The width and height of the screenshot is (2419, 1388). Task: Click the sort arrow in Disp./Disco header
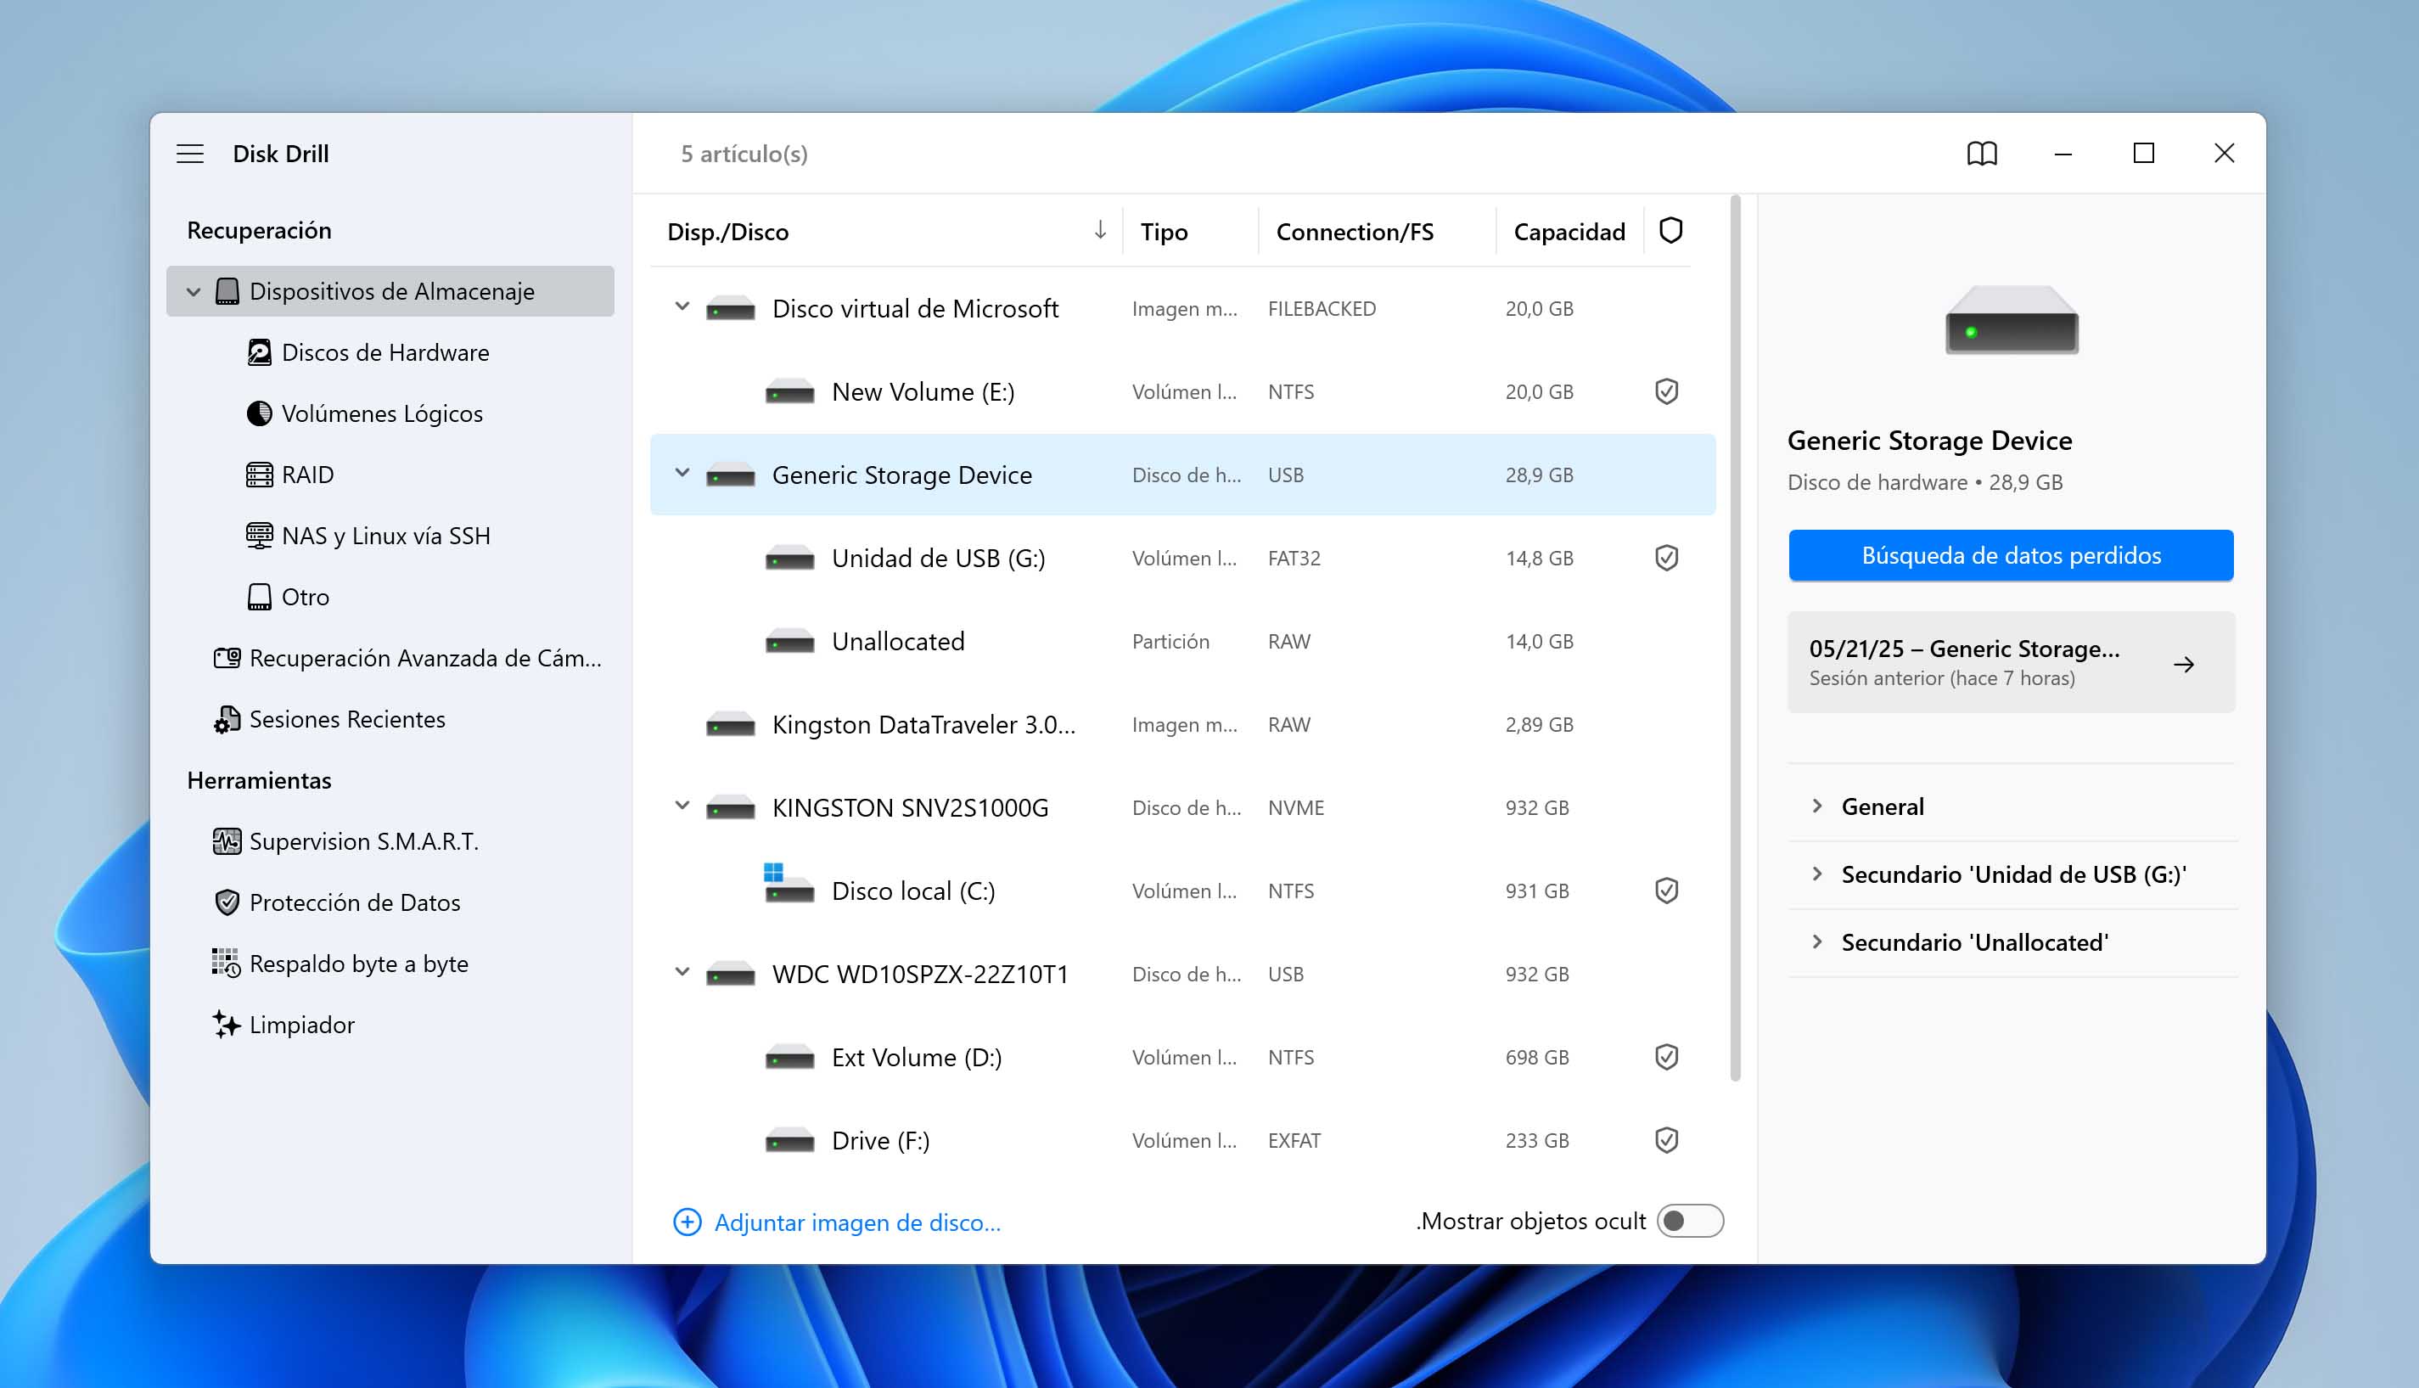coord(1100,230)
